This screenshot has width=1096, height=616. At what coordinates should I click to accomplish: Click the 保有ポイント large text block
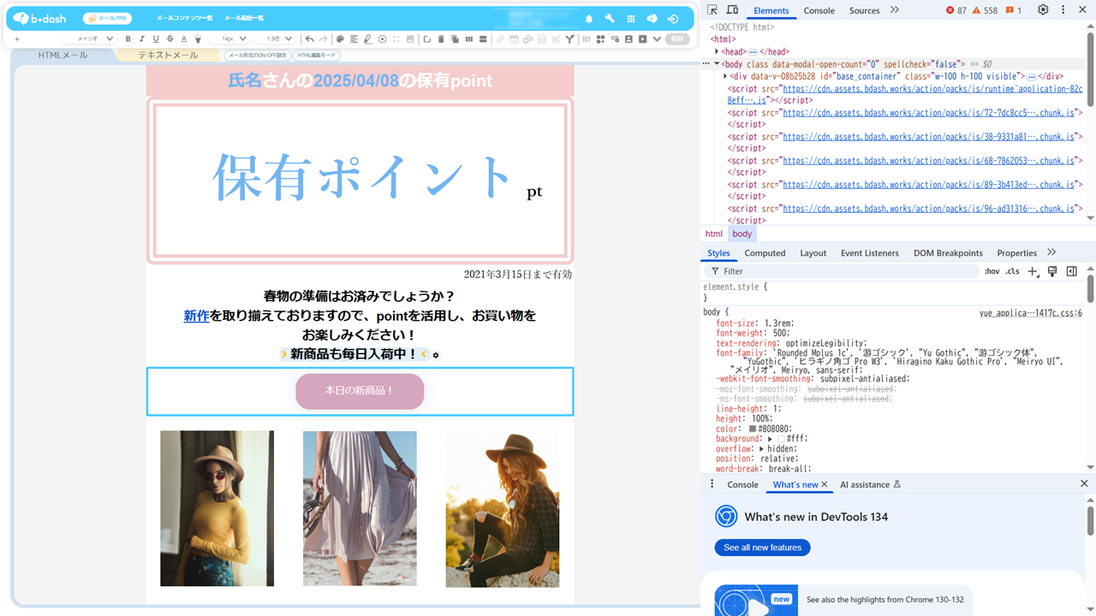point(362,177)
